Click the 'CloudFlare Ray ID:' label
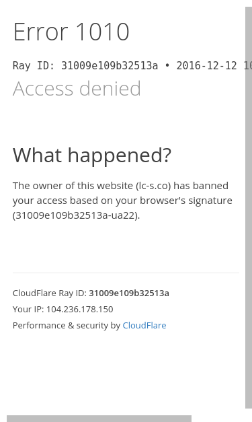 tap(50, 293)
